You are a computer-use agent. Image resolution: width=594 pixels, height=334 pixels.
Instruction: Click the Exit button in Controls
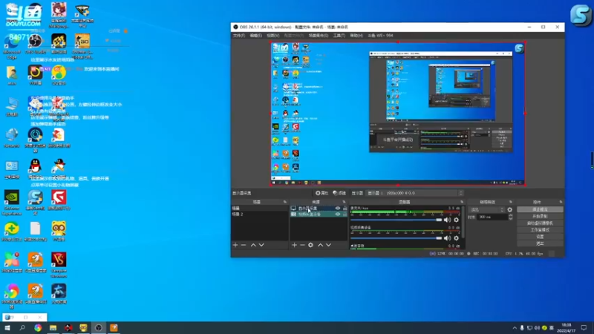click(x=540, y=243)
